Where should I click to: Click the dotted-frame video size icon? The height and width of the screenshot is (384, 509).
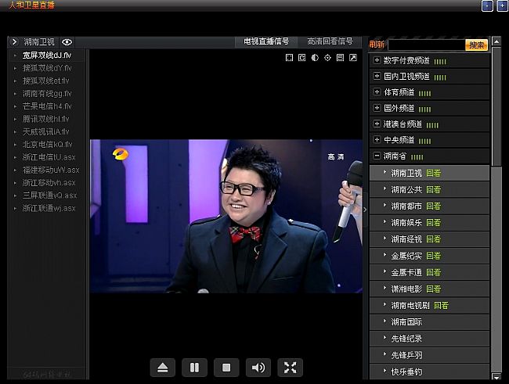tap(289, 58)
